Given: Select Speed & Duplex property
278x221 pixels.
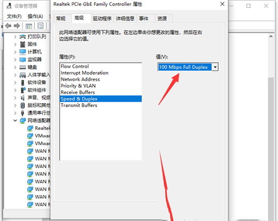Looking at the screenshot, I should (x=101, y=99).
